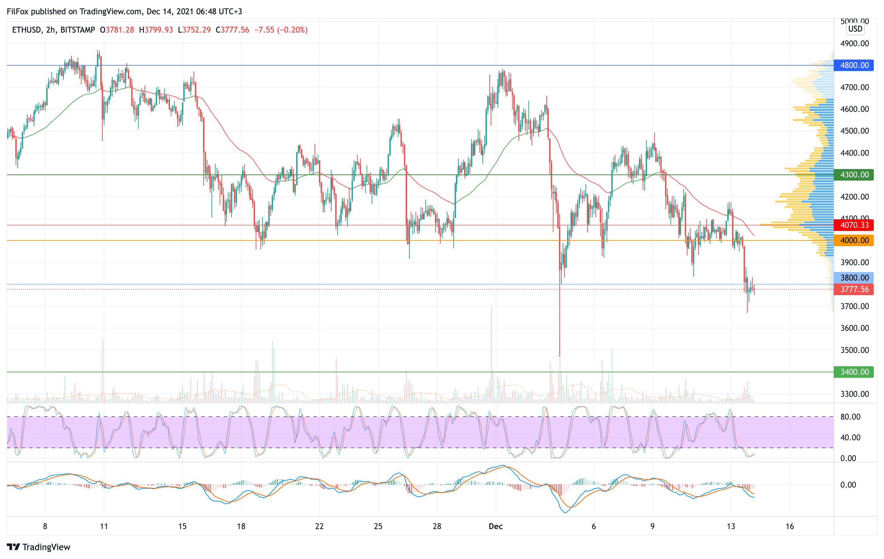Click the 4900.00 price axis label
The image size is (884, 559).
(x=855, y=43)
